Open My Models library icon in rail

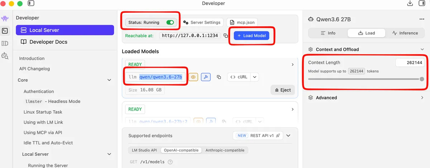click(5, 44)
